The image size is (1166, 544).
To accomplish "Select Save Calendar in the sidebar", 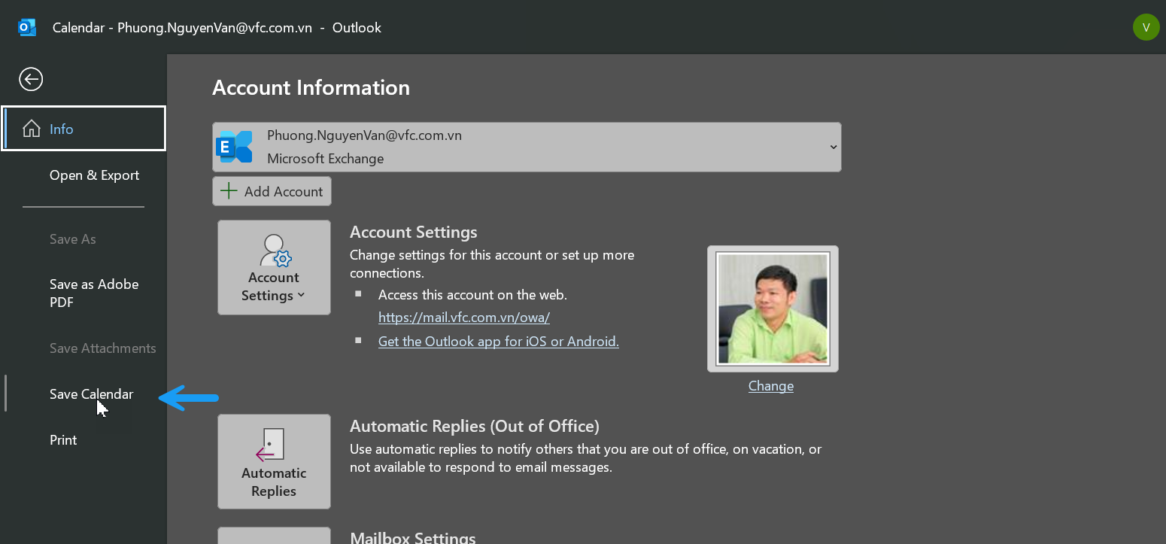I will tap(91, 394).
